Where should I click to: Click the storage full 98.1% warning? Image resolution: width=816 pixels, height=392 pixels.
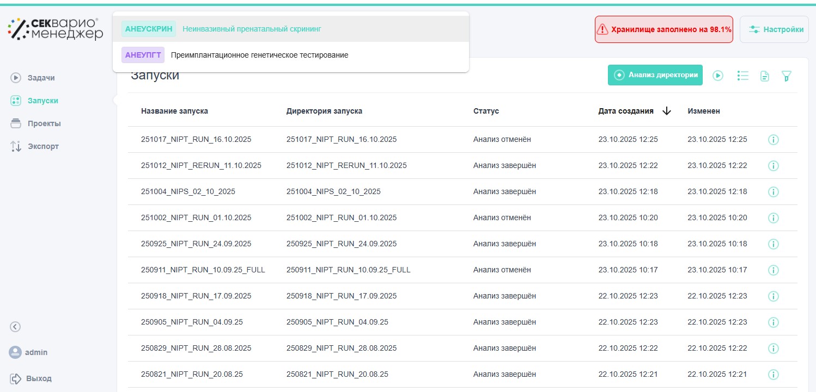663,29
